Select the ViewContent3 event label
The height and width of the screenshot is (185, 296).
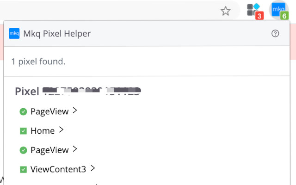(x=58, y=169)
